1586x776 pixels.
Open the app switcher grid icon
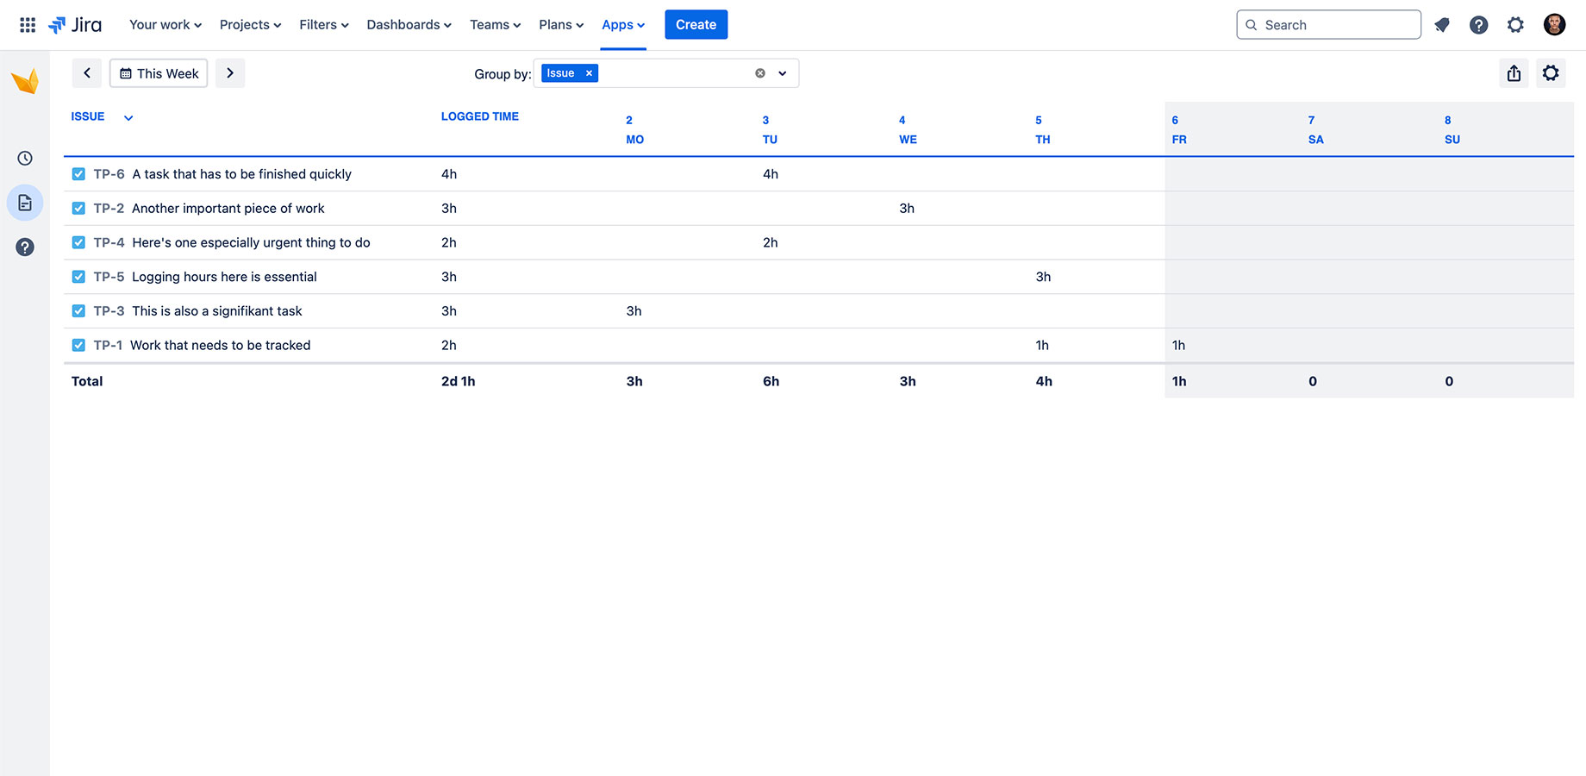pos(28,25)
